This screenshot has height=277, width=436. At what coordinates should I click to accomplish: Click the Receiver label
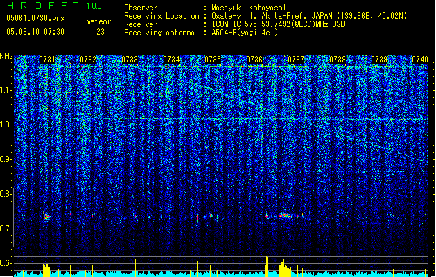click(x=141, y=24)
